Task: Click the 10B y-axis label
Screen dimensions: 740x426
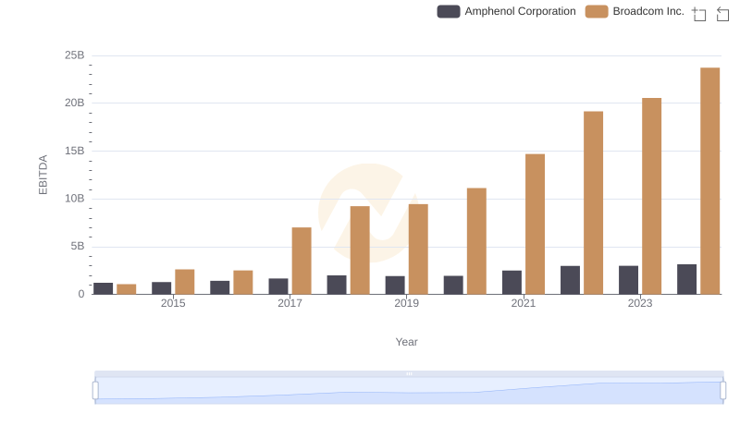Action: (x=75, y=199)
